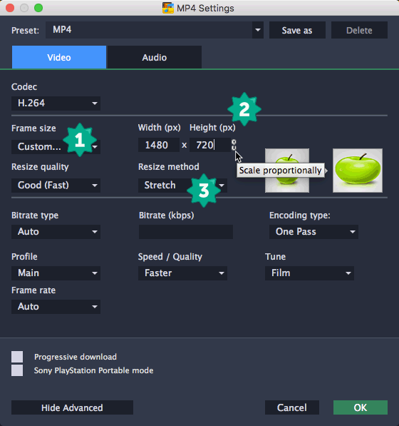Viewport: 399px width, 426px height.
Task: Open the Codec H.264 dropdown
Action: coord(56,103)
